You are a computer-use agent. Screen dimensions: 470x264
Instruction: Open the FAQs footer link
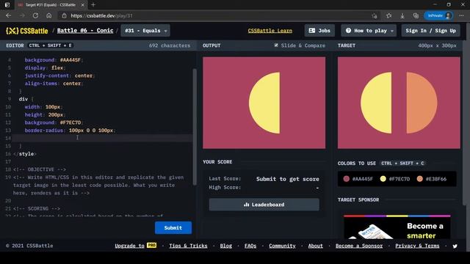[250, 246]
